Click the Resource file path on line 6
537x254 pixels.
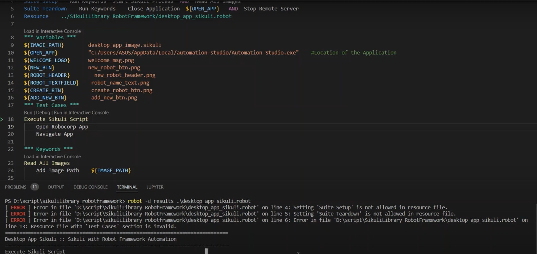tap(146, 16)
